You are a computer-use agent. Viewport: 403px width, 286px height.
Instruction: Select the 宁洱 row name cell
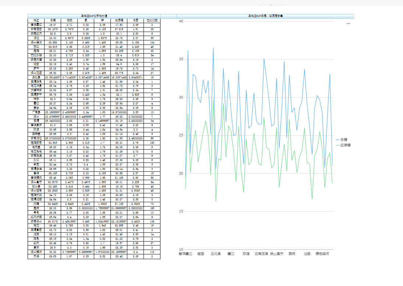(x=36, y=256)
